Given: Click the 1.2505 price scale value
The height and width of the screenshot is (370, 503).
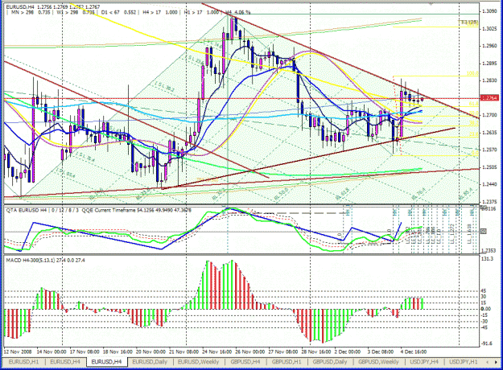Looking at the screenshot, I should [489, 167].
